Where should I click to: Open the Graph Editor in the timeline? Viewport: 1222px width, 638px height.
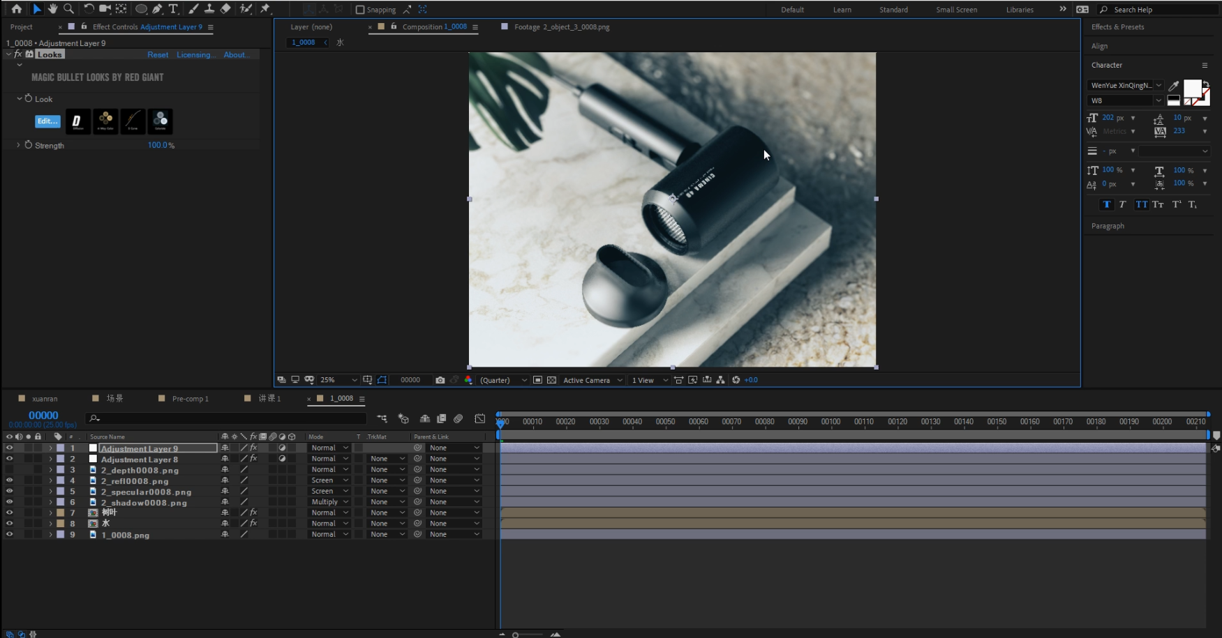(480, 418)
